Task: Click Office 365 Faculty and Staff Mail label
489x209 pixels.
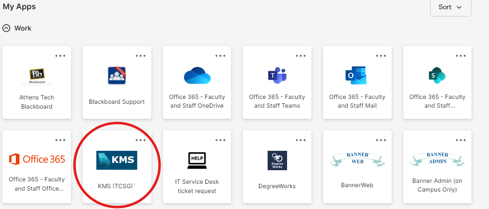Action: 357,101
